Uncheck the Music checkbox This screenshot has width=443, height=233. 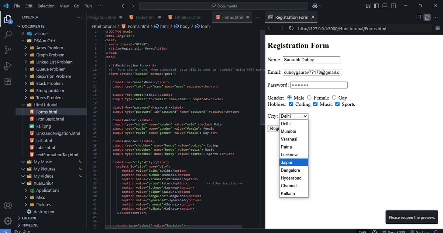point(315,104)
